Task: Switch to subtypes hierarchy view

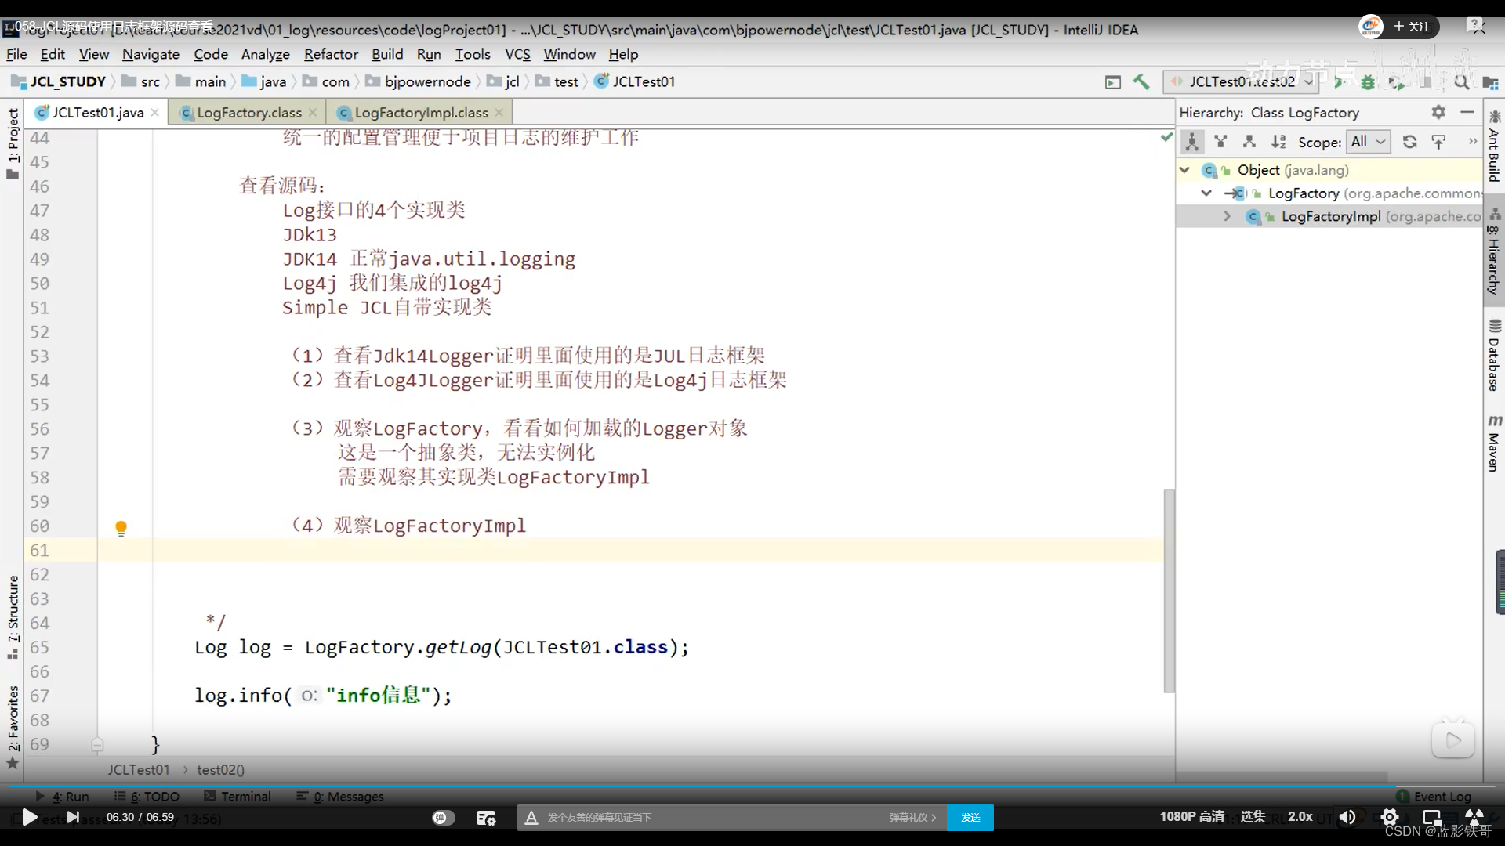Action: tap(1249, 142)
